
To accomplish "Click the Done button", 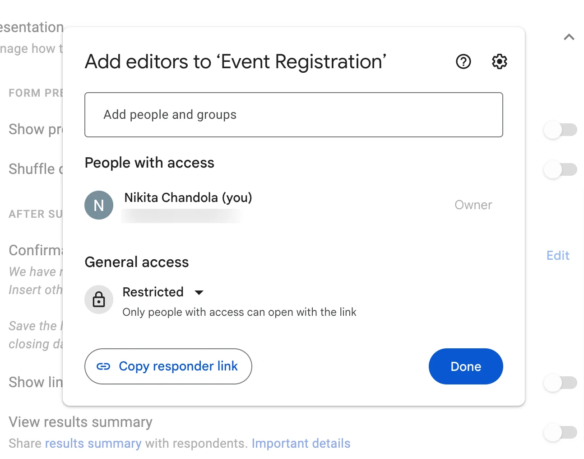I will click(x=465, y=366).
